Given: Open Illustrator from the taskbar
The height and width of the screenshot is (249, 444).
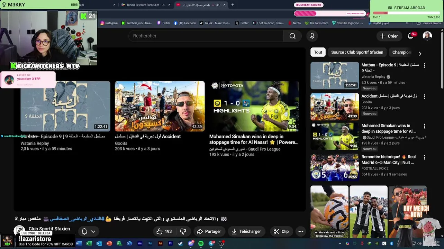Looking at the screenshot, I should pyautogui.click(x=160, y=243).
